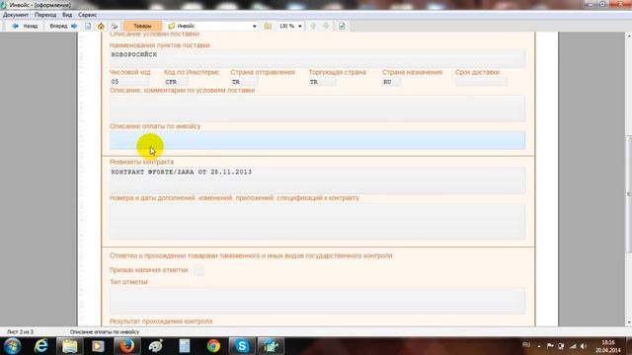
Task: Toggle the Признак наличия отметки checkbox
Action: tap(198, 270)
